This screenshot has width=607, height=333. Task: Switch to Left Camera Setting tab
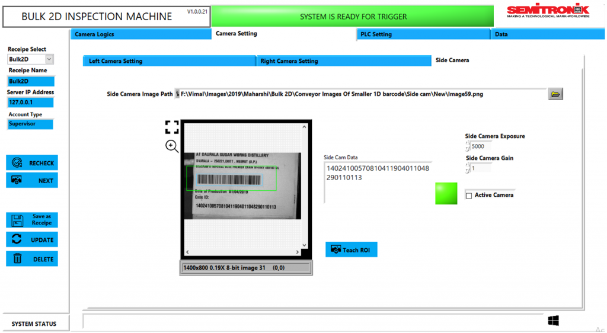coord(168,61)
